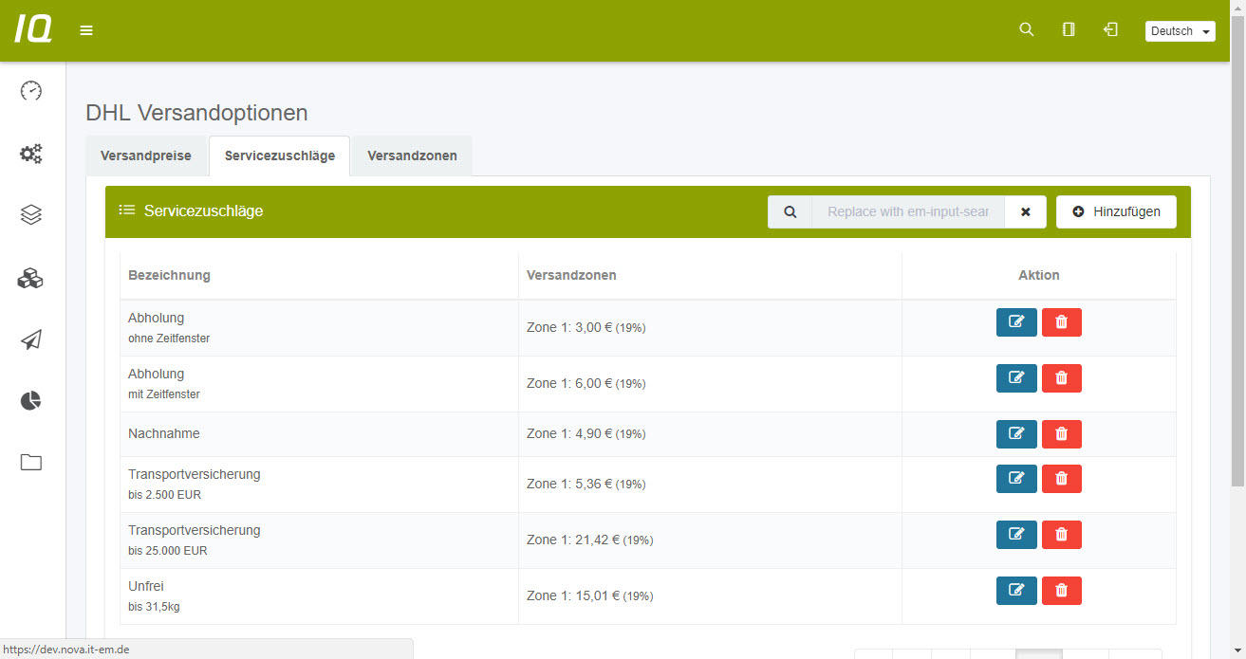Image resolution: width=1246 pixels, height=659 pixels.
Task: Focus the Servicezuschläge search input field
Action: tap(907, 211)
